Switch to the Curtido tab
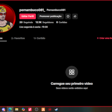112x112 pixels. pyautogui.click(x=39, y=38)
